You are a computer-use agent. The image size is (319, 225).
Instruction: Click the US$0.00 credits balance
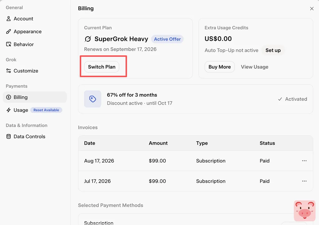pos(218,39)
